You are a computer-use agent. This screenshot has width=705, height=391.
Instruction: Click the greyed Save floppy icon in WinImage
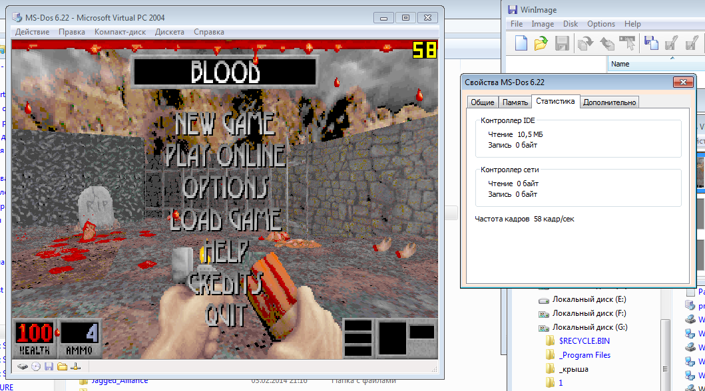pos(562,43)
